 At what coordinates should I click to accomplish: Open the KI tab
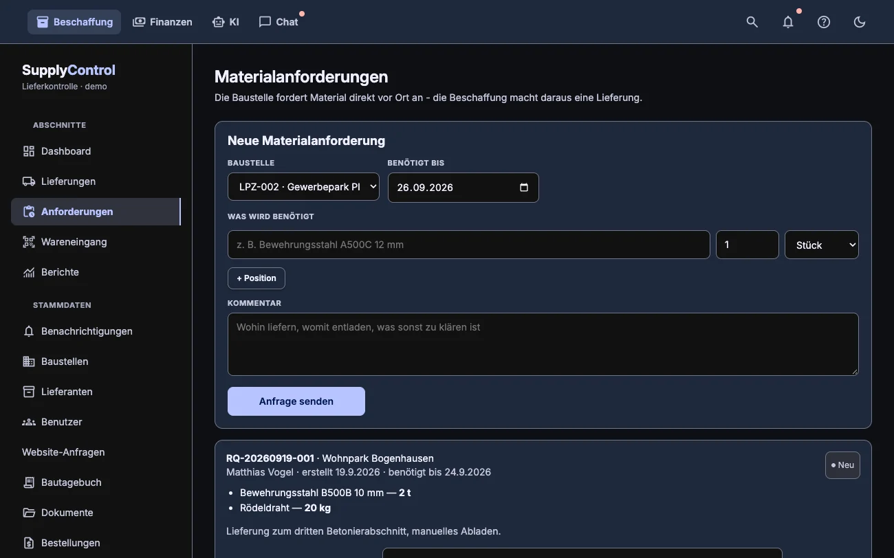coord(226,22)
